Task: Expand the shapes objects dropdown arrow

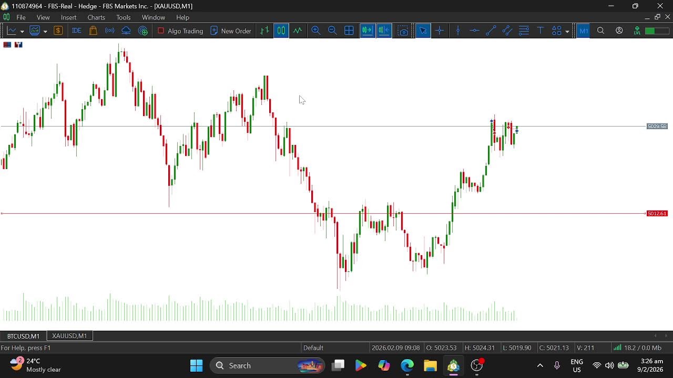Action: click(567, 31)
